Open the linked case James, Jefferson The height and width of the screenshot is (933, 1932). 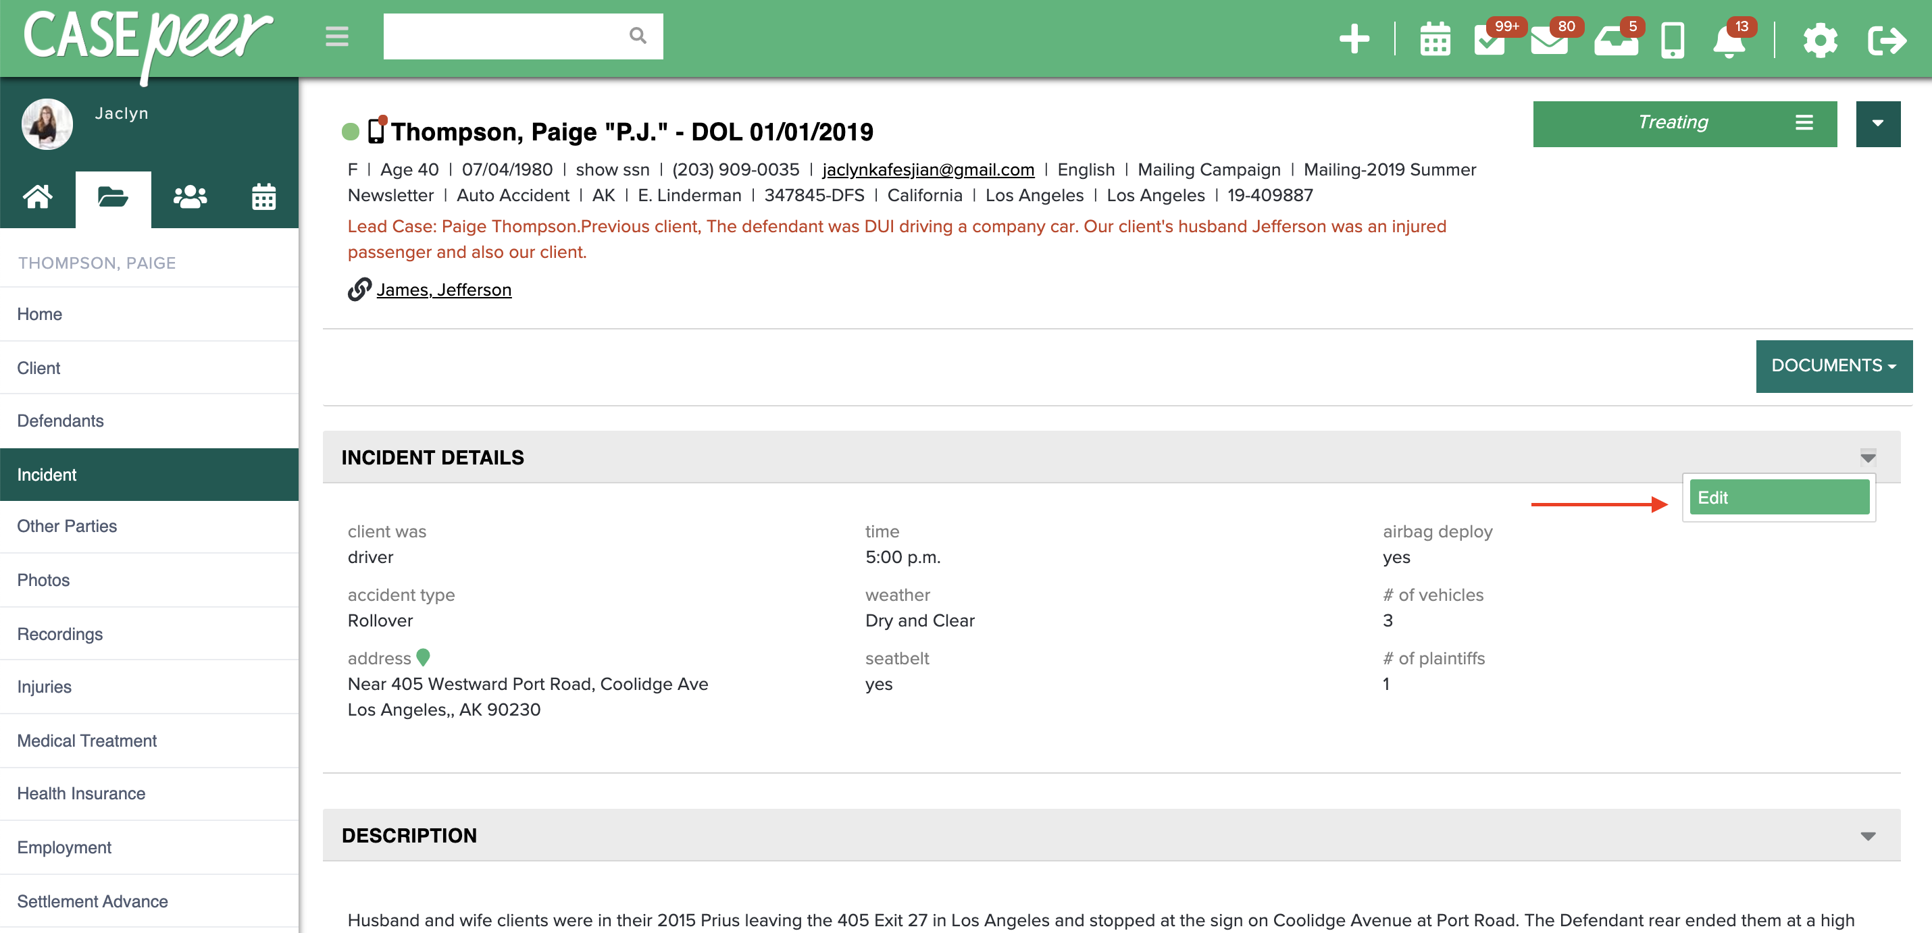[443, 289]
